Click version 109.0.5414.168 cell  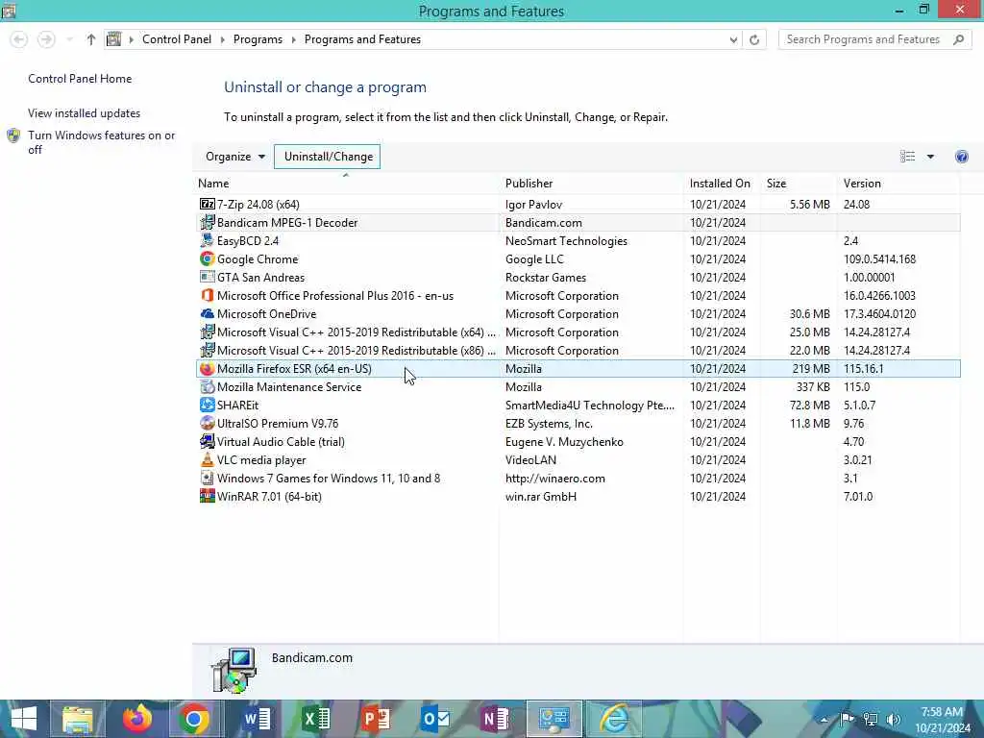tap(879, 258)
